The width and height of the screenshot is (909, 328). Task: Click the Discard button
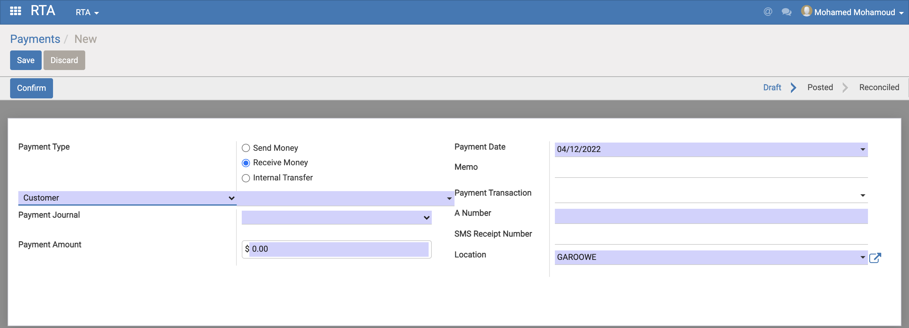click(x=64, y=60)
